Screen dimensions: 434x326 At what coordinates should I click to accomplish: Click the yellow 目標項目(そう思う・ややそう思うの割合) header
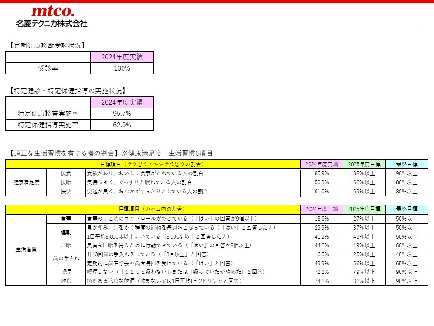[x=153, y=164]
